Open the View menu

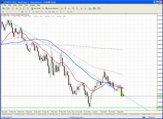click(x=9, y=5)
